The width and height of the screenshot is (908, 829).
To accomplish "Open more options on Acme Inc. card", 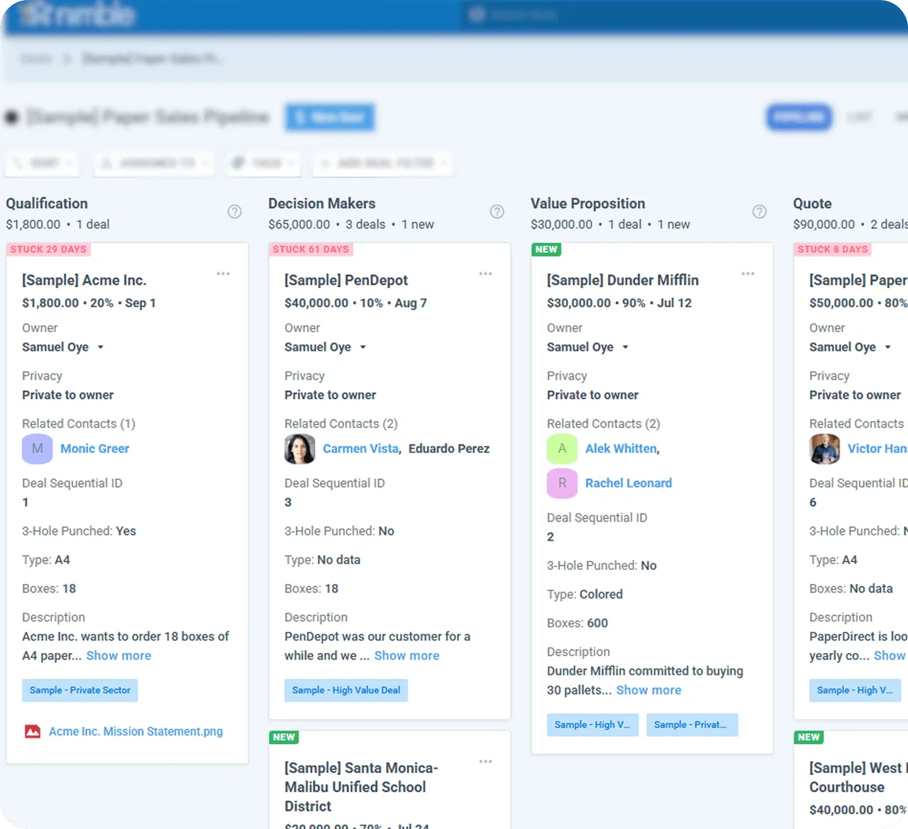I will [x=223, y=273].
